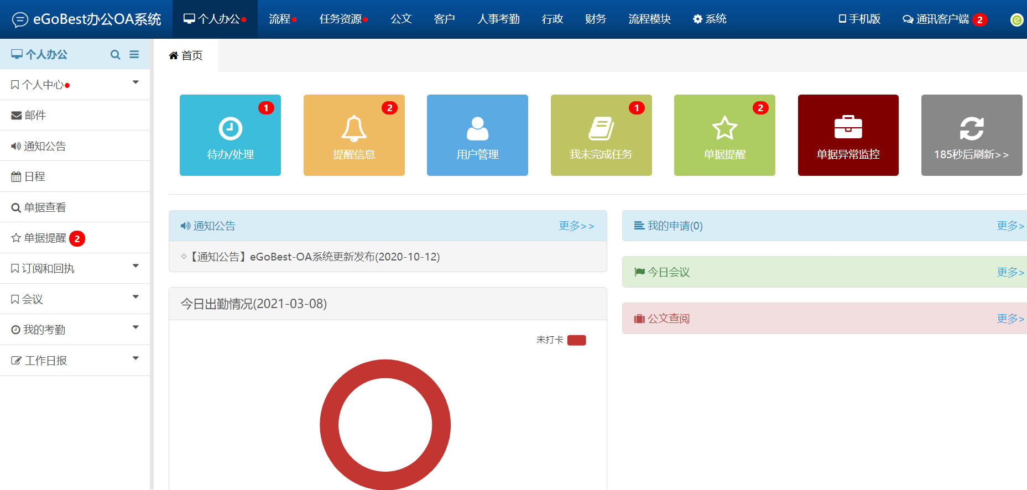
Task: Select the 首页 home tab
Action: click(x=186, y=56)
